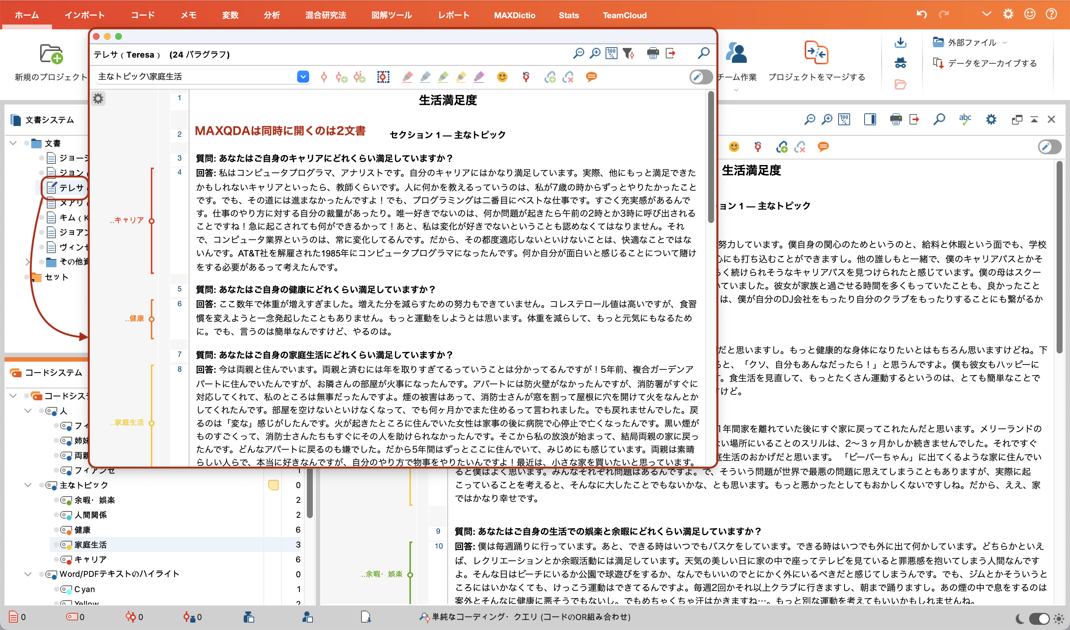Viewport: 1070px width, 630px height.
Task: Collapse the Word/PDFテキストのハイライト group
Action: [28, 574]
